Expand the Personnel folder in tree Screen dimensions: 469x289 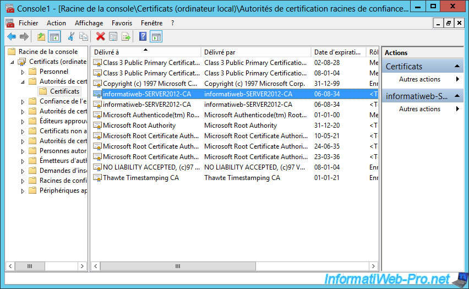pyautogui.click(x=23, y=72)
